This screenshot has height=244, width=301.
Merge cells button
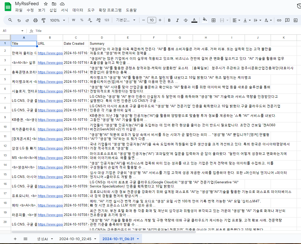pyautogui.click(x=222, y=20)
